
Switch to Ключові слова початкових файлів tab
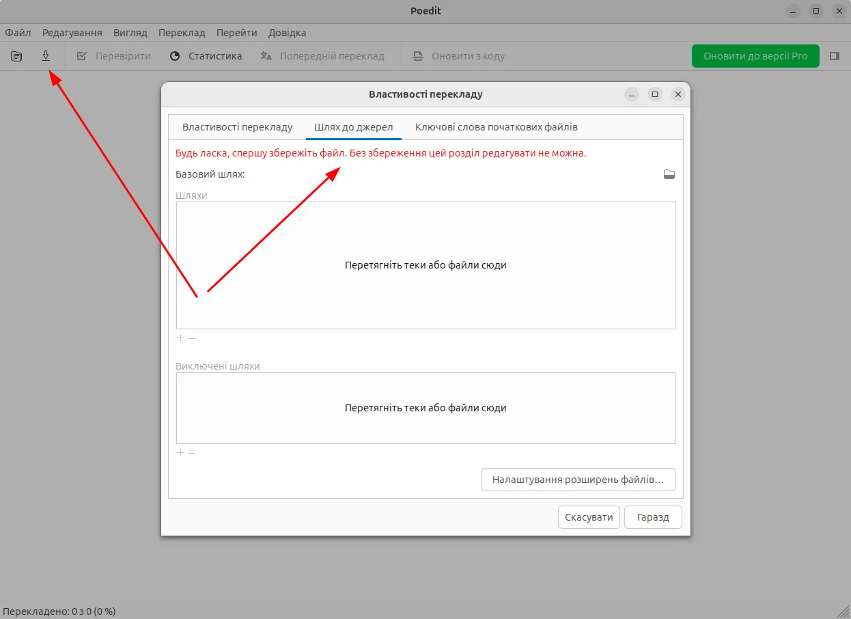(x=497, y=127)
